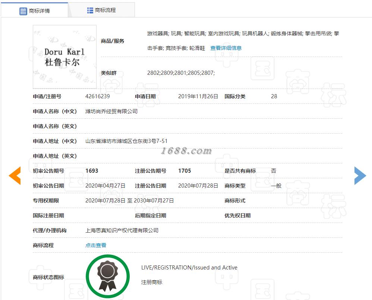Click the 商标形式 label
The image size is (372, 300).
click(235, 201)
